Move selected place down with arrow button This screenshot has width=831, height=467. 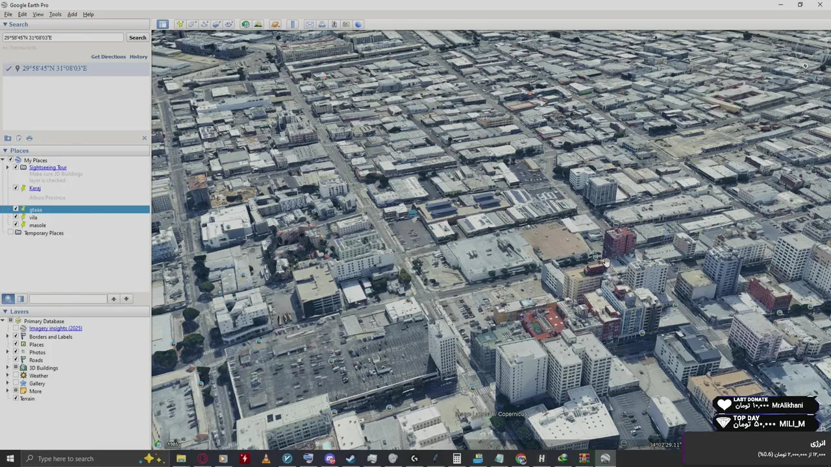pyautogui.click(x=127, y=299)
